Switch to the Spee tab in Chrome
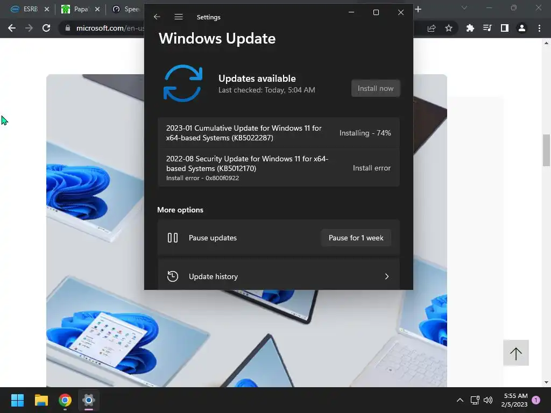 [126, 9]
